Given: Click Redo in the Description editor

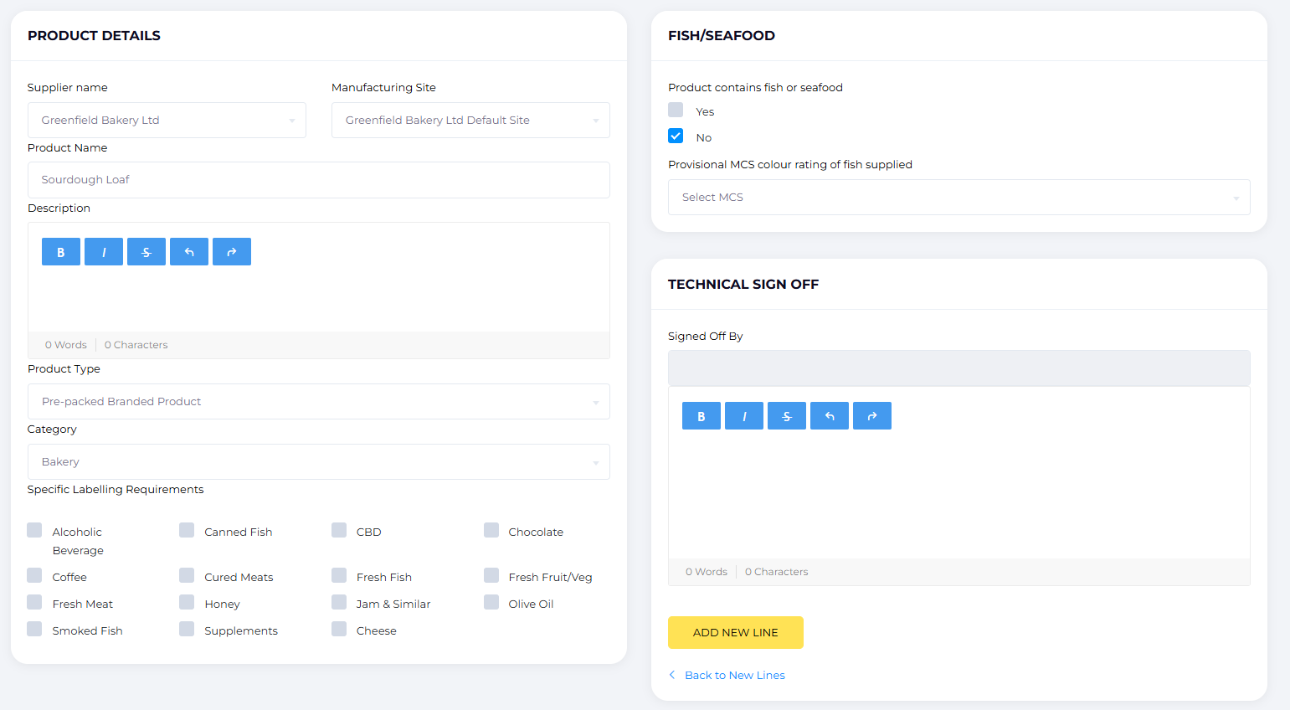Looking at the screenshot, I should point(232,252).
